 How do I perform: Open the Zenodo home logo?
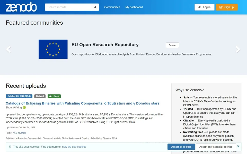[21, 7]
